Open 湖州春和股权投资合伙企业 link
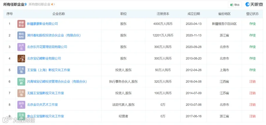This screenshot has height=125, width=266. [x=54, y=35]
